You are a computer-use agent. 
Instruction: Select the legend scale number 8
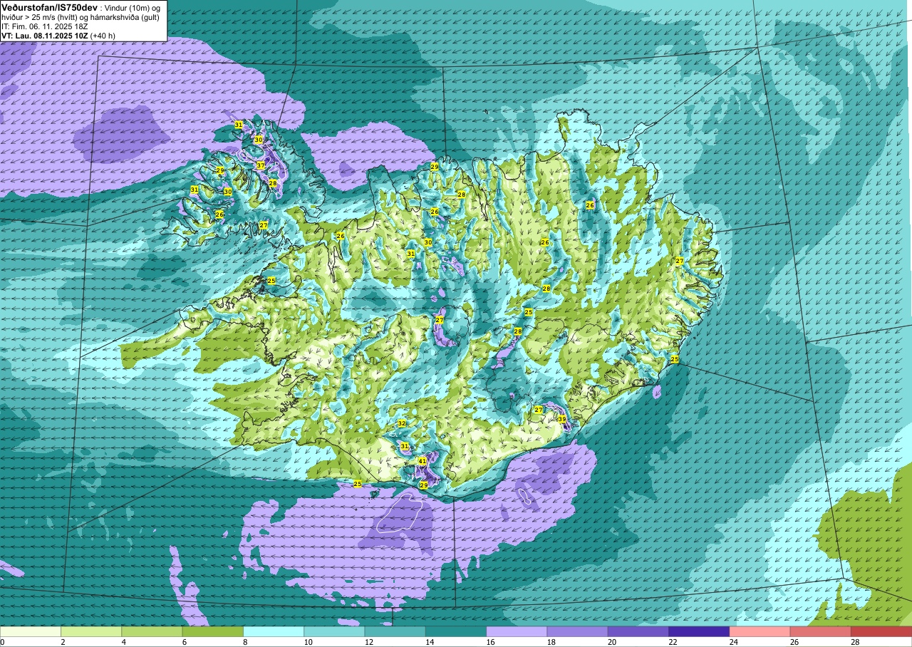(245, 642)
